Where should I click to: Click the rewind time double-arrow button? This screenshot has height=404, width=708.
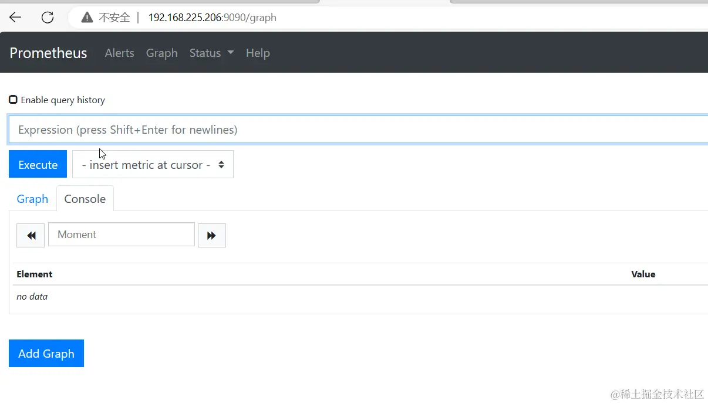click(x=30, y=235)
